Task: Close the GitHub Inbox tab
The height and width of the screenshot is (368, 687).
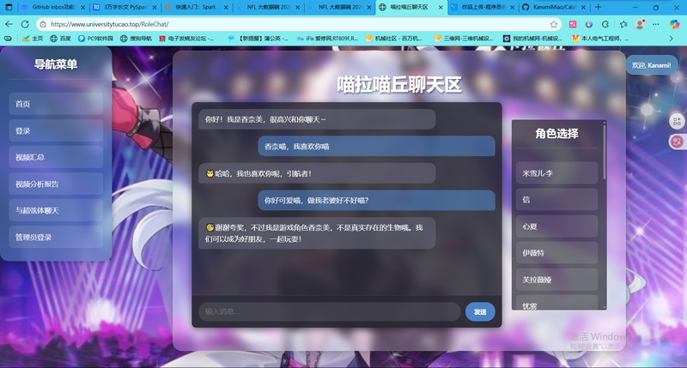Action: click(82, 8)
